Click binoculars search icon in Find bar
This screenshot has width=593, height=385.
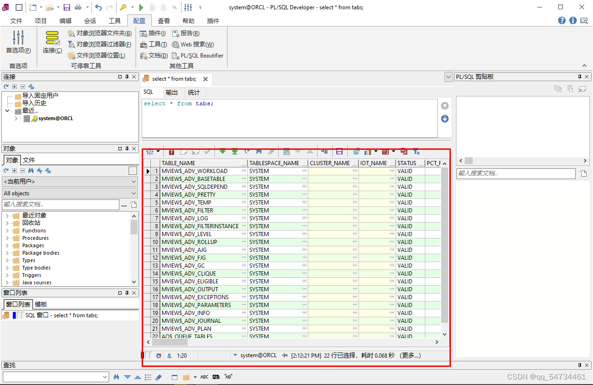pos(117,377)
